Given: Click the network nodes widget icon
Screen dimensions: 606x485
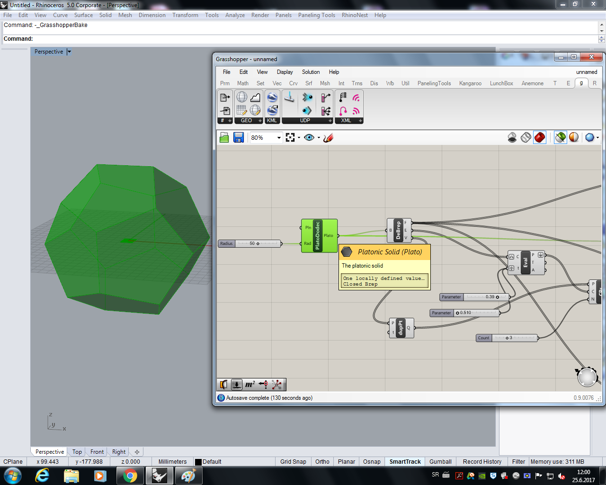Looking at the screenshot, I should tap(277, 384).
